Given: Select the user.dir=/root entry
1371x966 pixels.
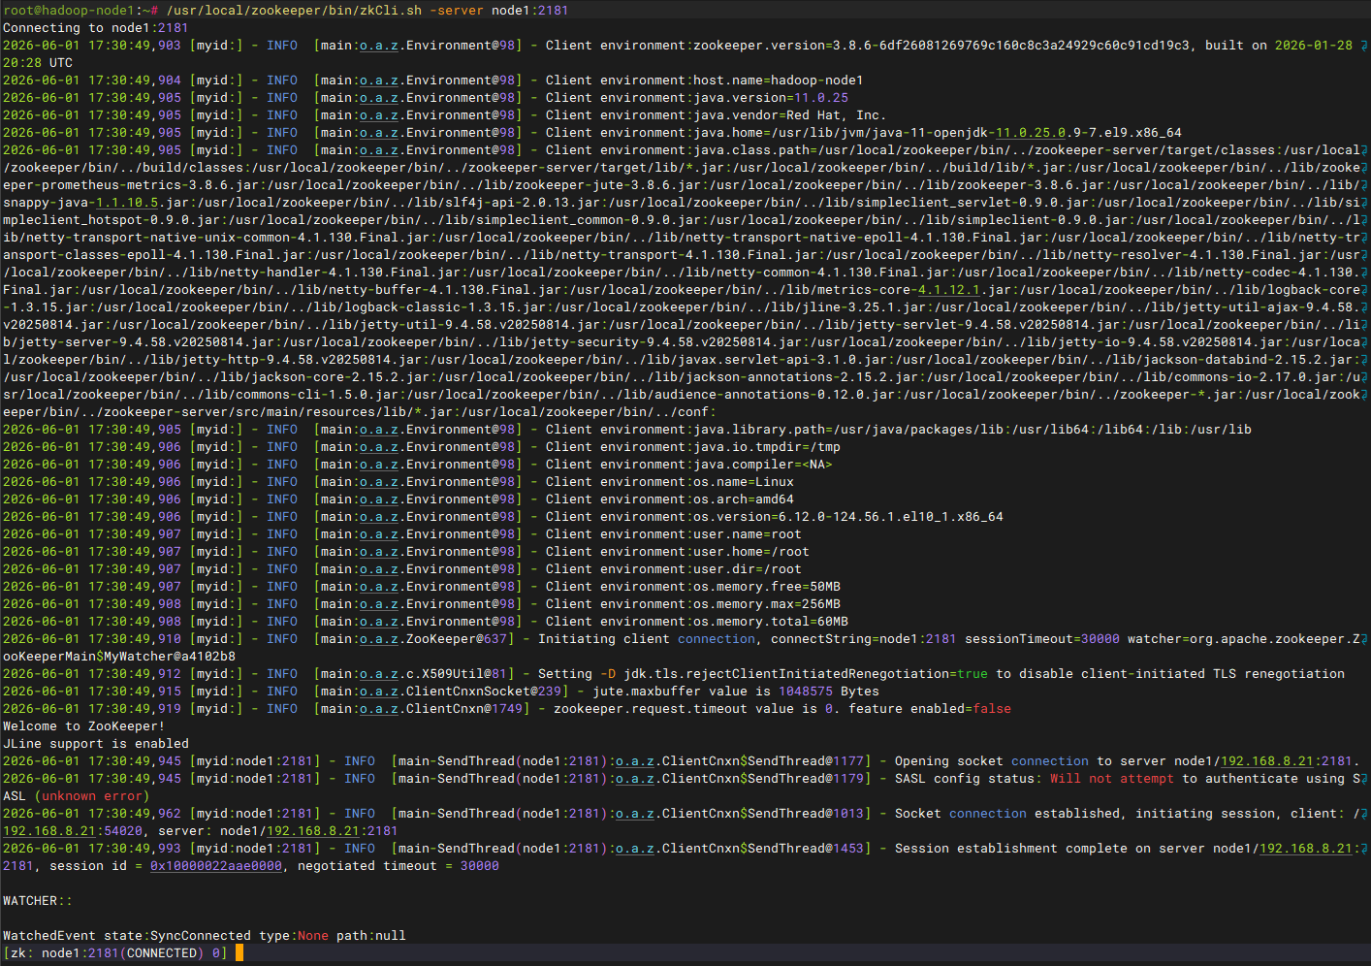Looking at the screenshot, I should [x=748, y=569].
